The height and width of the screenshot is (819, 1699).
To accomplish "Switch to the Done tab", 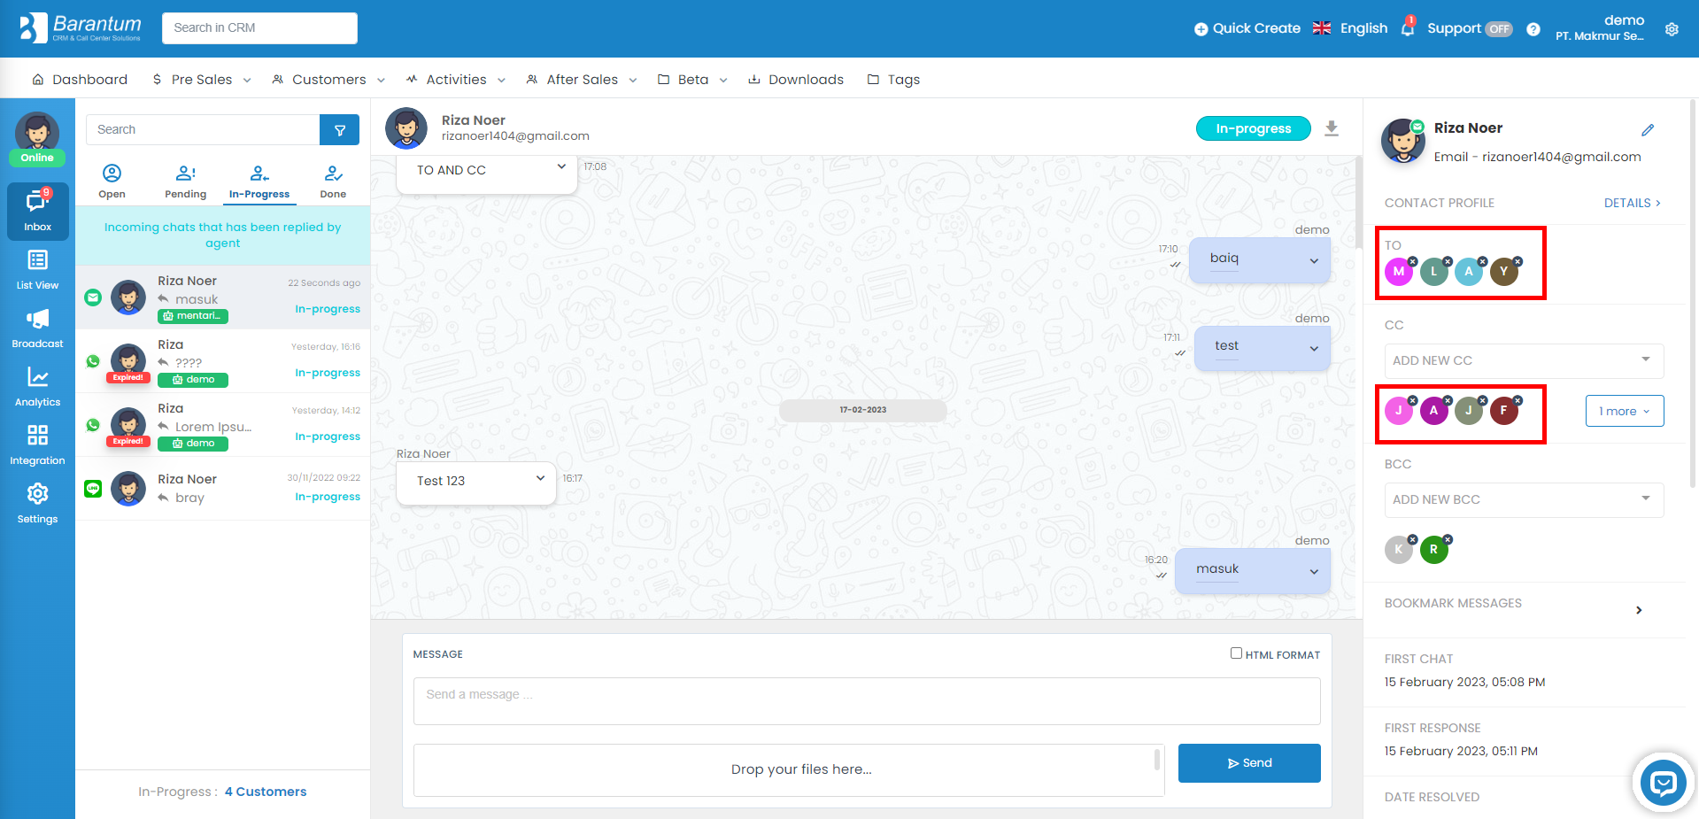I will (x=333, y=181).
